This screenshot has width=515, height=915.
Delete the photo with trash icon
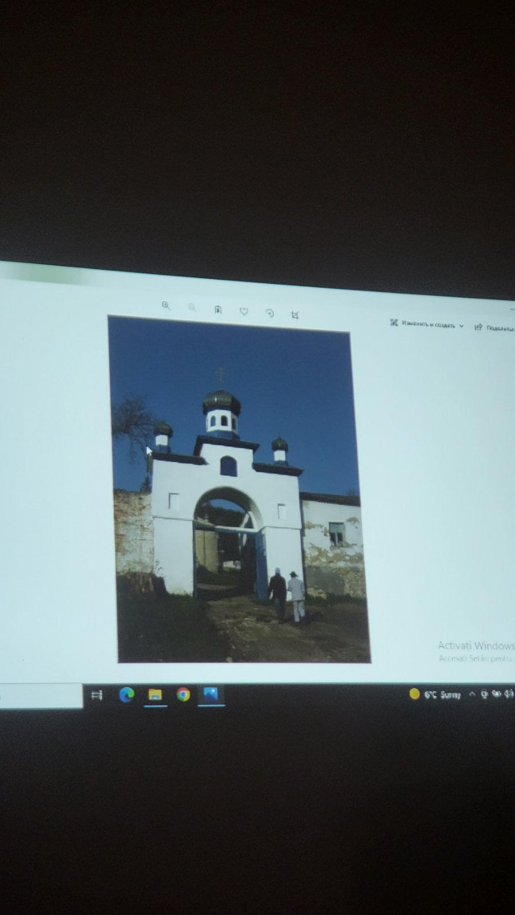click(218, 310)
